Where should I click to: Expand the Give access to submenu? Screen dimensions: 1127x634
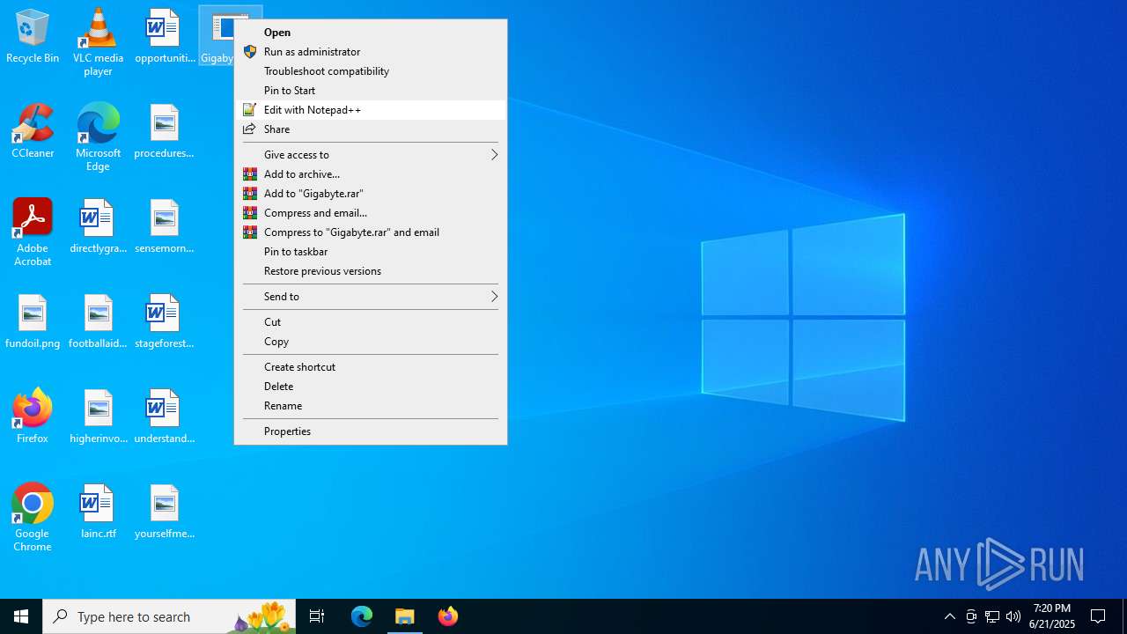pyautogui.click(x=371, y=155)
